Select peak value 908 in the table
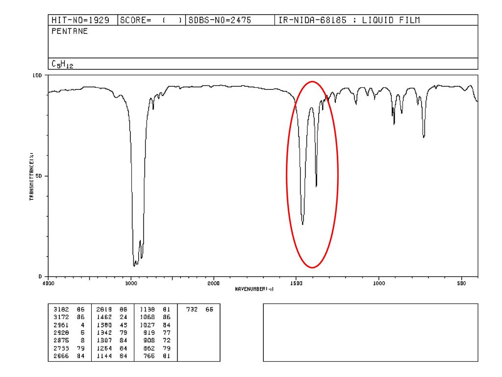 (x=149, y=341)
